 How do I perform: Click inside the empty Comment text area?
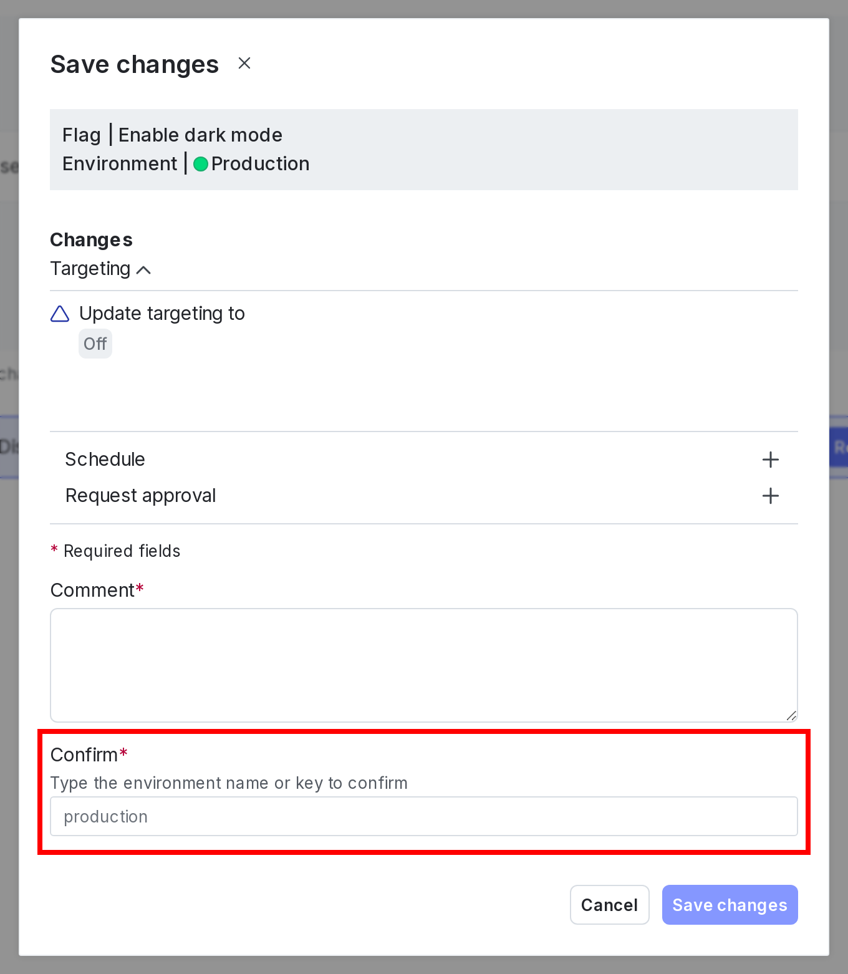(x=424, y=665)
